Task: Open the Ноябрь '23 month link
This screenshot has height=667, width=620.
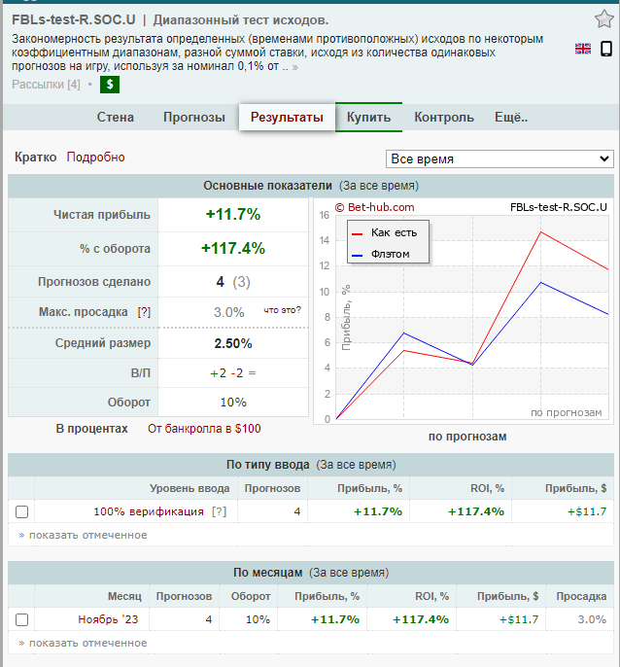Action: click(108, 619)
